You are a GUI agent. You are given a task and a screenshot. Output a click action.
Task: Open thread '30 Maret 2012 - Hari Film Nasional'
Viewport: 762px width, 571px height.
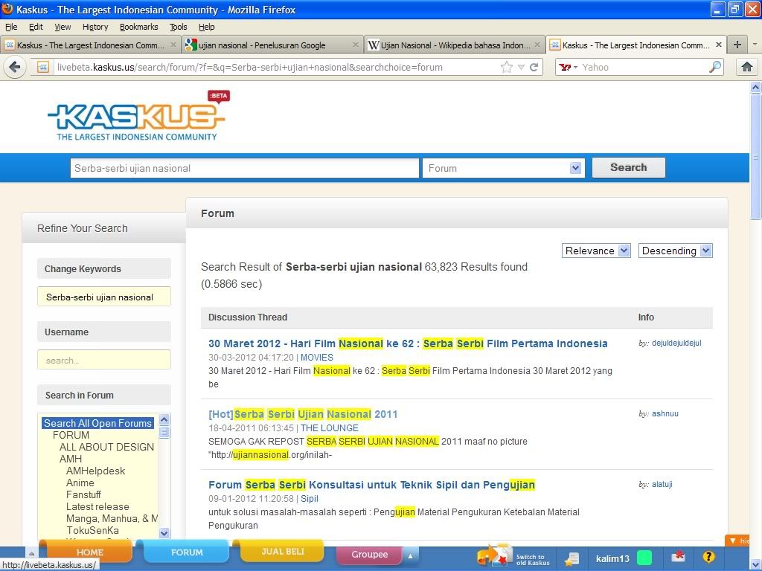point(408,343)
